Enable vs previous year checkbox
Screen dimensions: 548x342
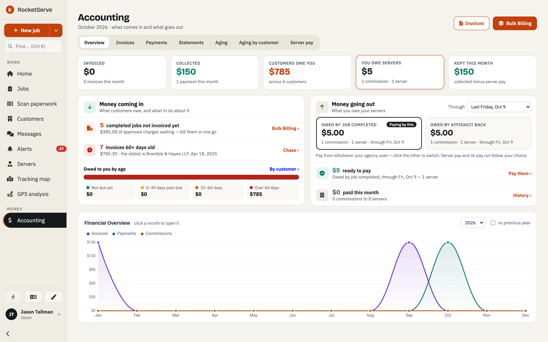493,223
